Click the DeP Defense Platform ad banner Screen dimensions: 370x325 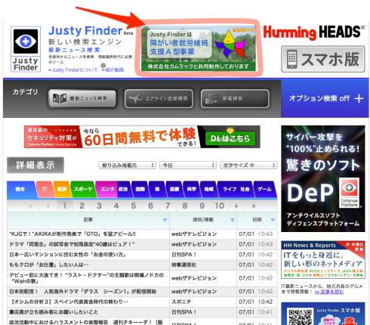pyautogui.click(x=323, y=178)
